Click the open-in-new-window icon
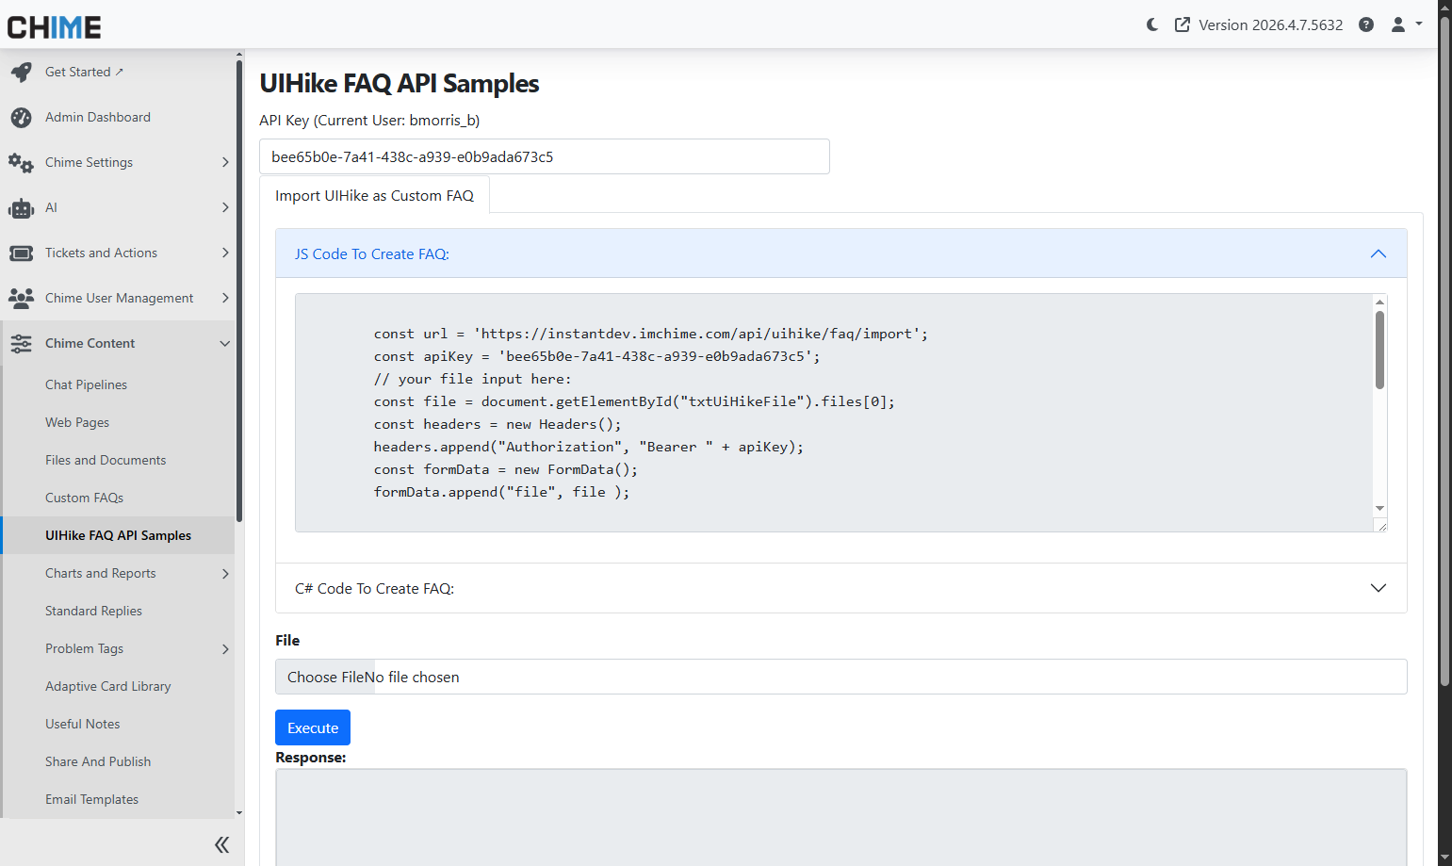1452x866 pixels. click(1183, 25)
